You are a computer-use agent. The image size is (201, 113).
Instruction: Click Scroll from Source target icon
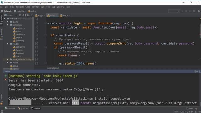pyautogui.click(x=20, y=15)
